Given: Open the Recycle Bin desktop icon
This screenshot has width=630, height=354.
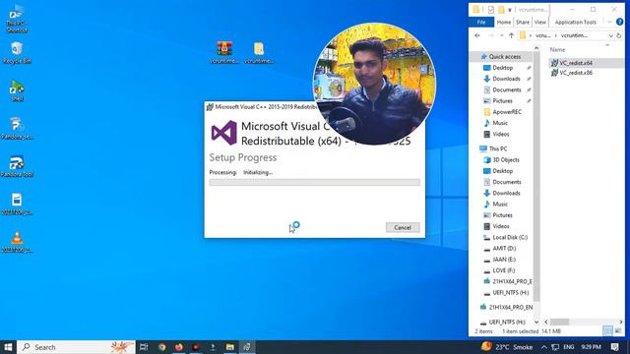Looking at the screenshot, I should (17, 52).
